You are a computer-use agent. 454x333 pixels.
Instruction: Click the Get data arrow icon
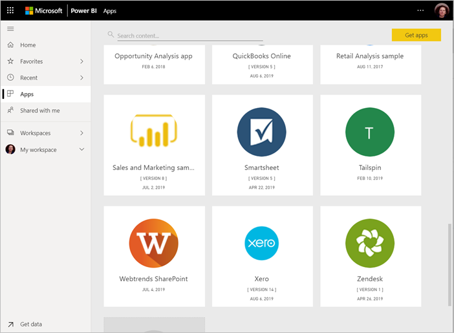pyautogui.click(x=11, y=325)
